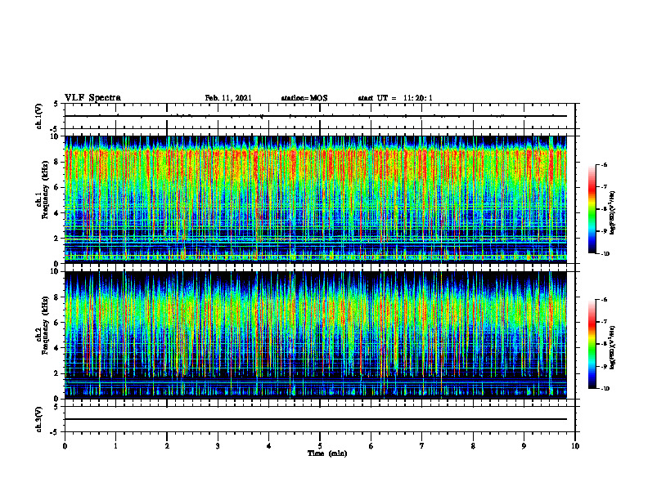
Task: Click the "ch.1(V)" waveform axis label
Action: (39, 116)
